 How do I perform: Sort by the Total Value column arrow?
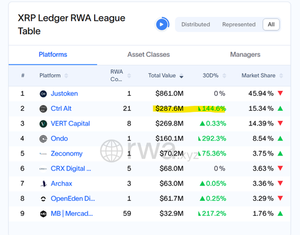click(x=181, y=76)
